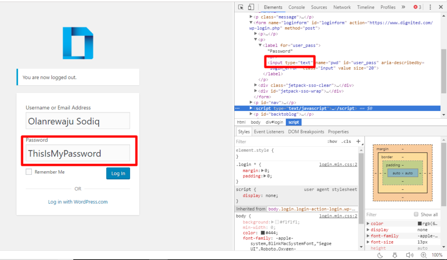Image resolution: width=447 pixels, height=260 pixels.
Task: Expand the p id="nav" node
Action: (251, 102)
